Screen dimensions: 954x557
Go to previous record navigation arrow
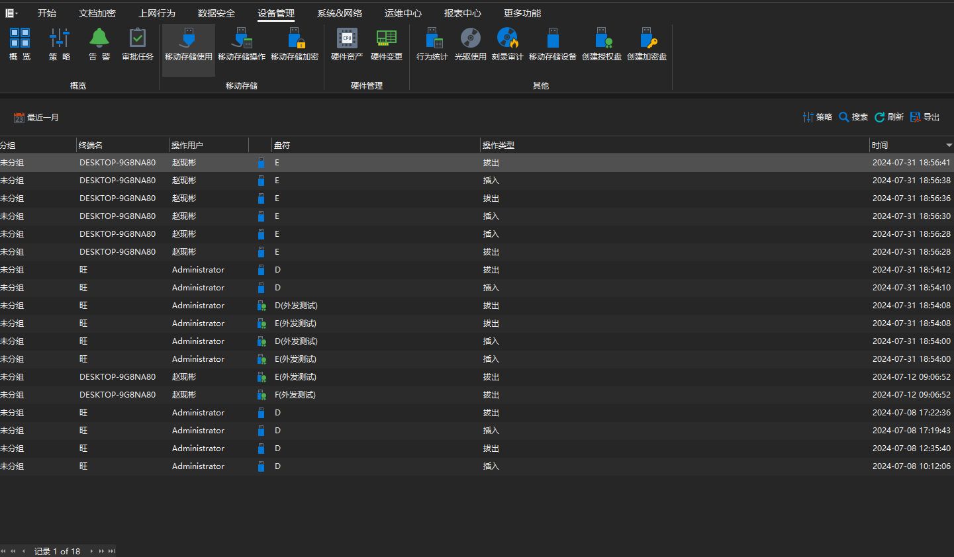coord(24,551)
